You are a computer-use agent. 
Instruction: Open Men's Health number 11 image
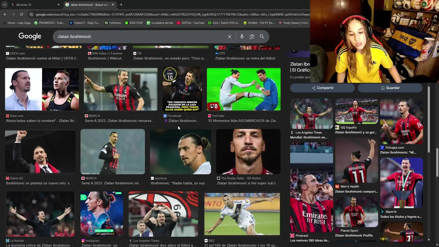(357, 161)
